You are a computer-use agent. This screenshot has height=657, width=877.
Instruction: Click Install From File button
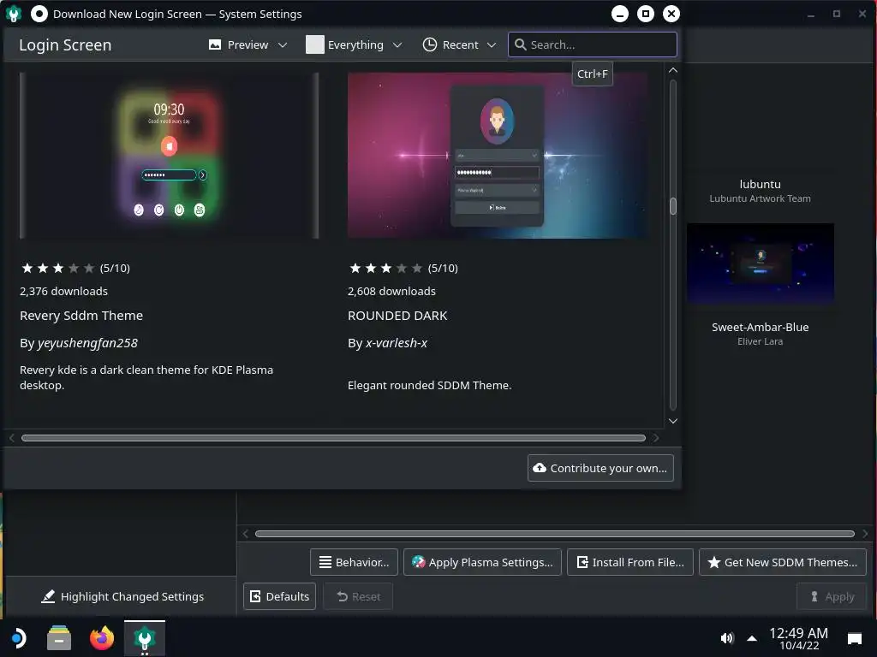click(629, 562)
